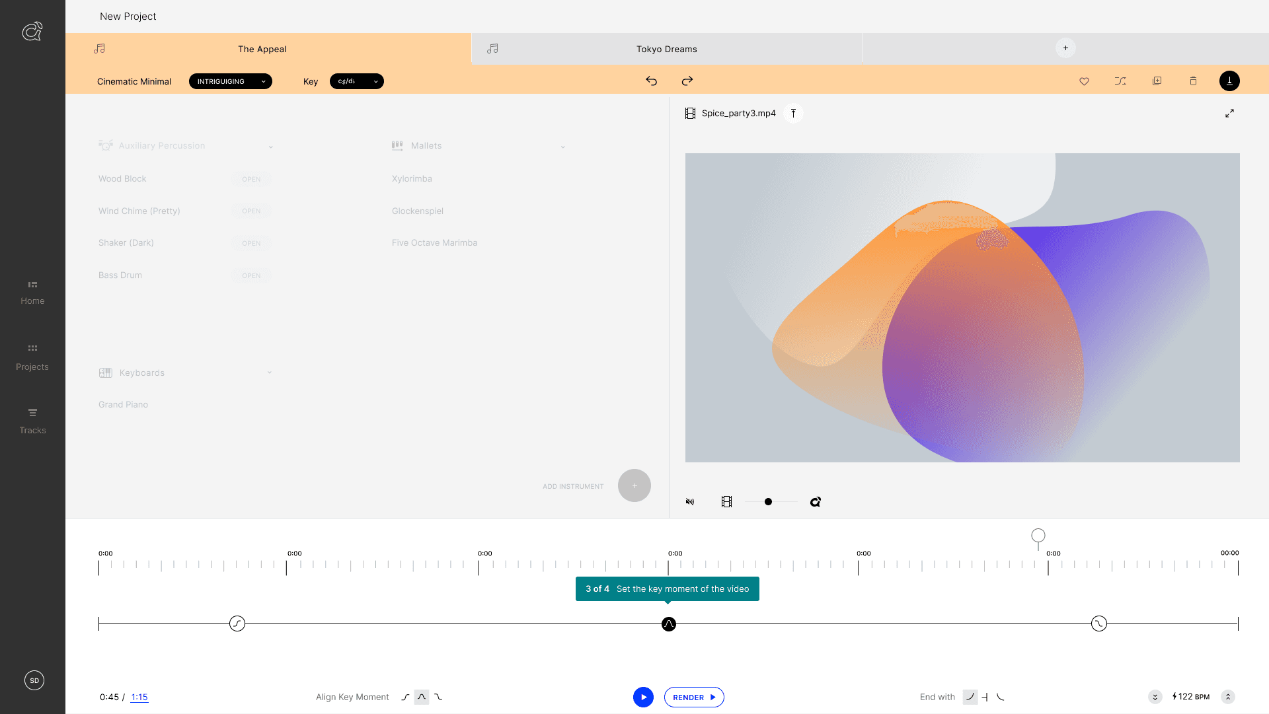Click the 1:15 duration link

click(x=139, y=697)
